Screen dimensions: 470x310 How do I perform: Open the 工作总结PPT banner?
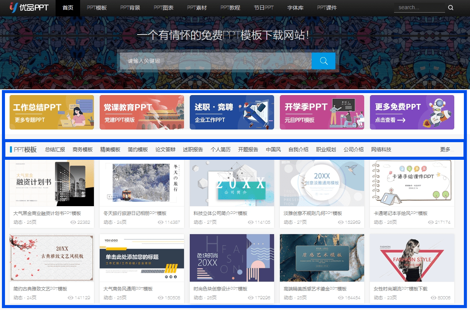click(x=52, y=112)
